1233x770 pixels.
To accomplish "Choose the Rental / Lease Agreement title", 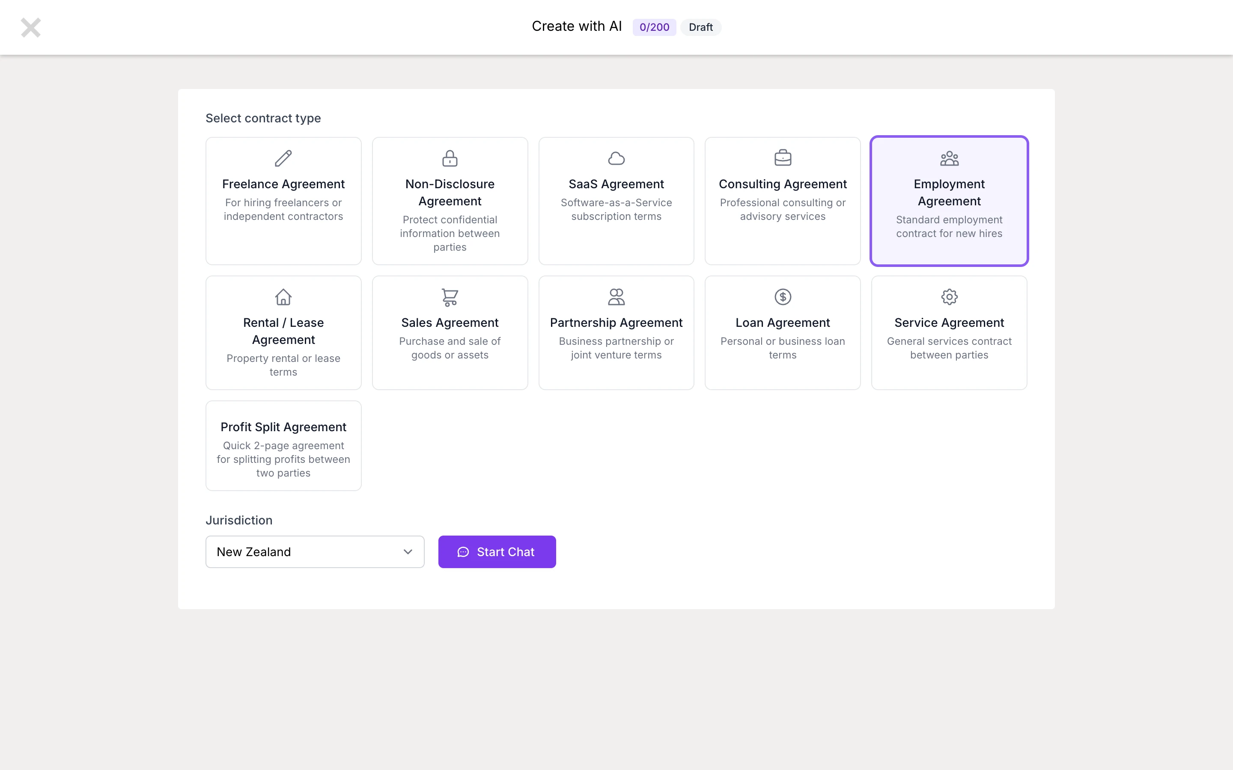I will [x=283, y=331].
